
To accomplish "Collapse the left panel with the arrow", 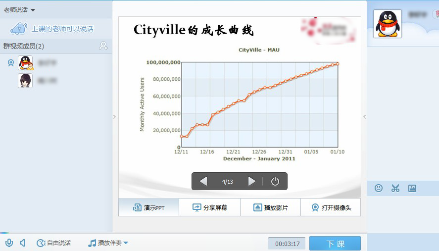I will (114, 117).
